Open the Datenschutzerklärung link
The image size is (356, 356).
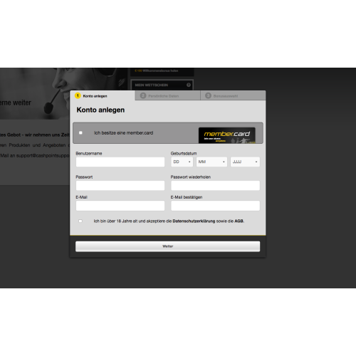(x=194, y=221)
